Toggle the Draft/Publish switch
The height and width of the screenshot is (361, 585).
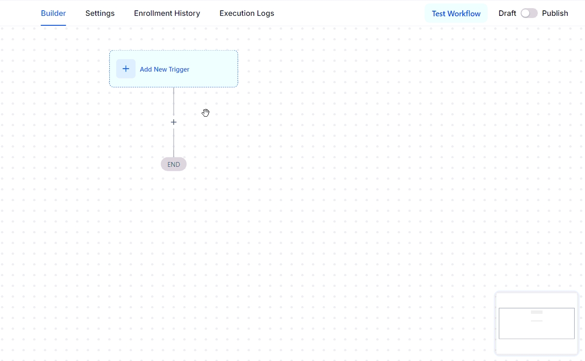529,13
